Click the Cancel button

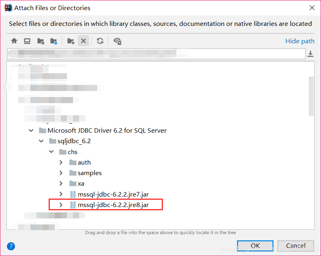point(295,245)
